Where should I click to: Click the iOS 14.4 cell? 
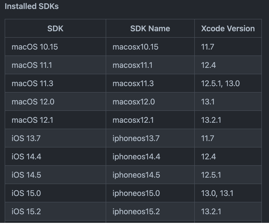(55, 157)
